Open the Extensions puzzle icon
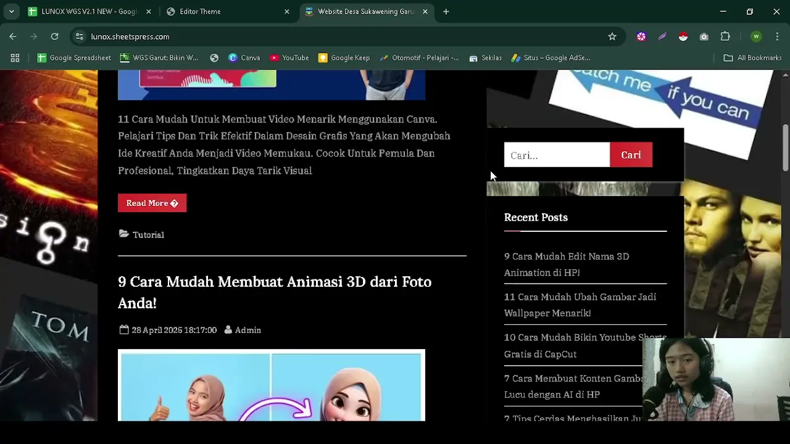790x444 pixels. tap(725, 36)
